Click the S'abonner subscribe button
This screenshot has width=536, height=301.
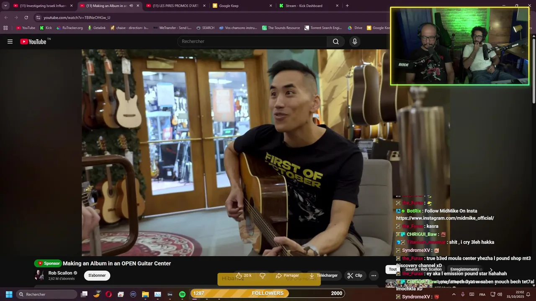(x=97, y=275)
